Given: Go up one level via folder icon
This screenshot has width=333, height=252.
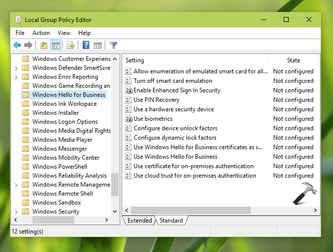Looking at the screenshot, I should [44, 45].
